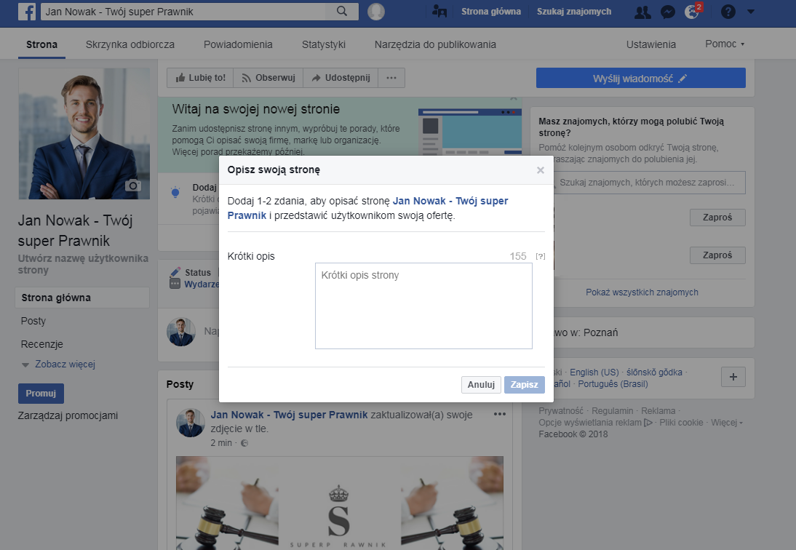Switch language to English (US)
796x550 pixels.
coord(594,372)
